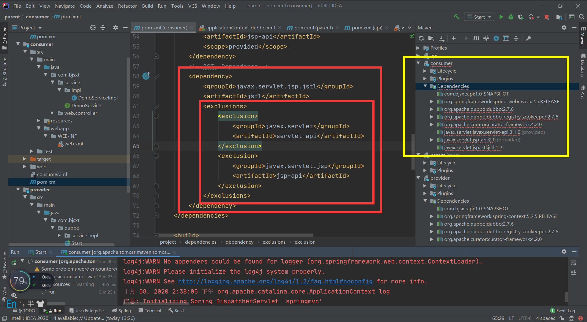Open Event Log
Image resolution: width=587 pixels, height=322 pixels.
coord(562,311)
